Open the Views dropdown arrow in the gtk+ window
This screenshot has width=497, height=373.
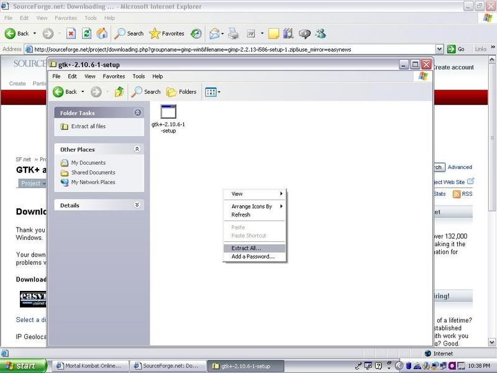click(x=219, y=92)
